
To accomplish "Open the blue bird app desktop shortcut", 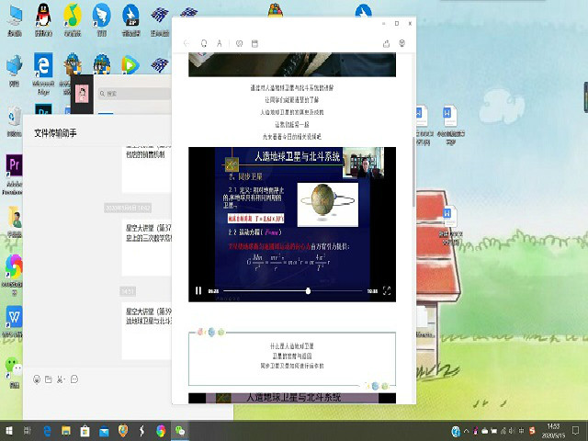I will (x=102, y=20).
